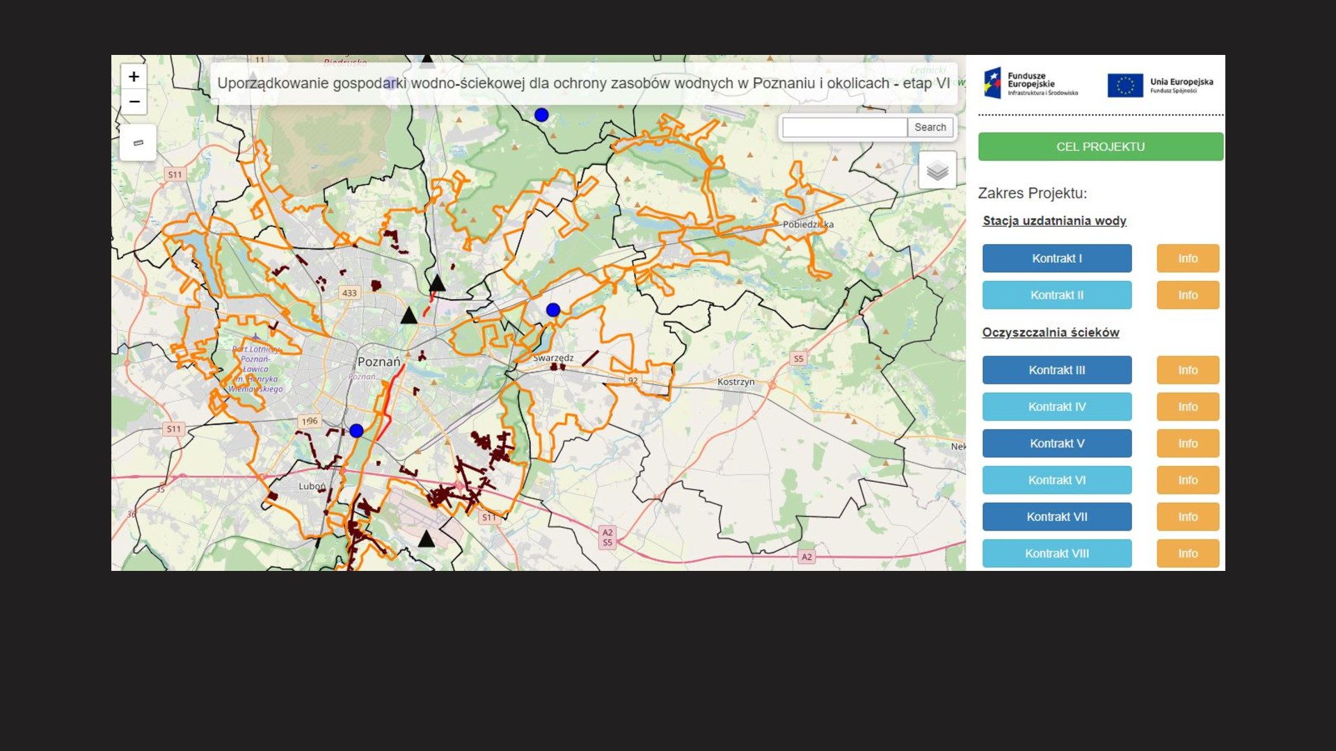Click the 433 road shield on map
The height and width of the screenshot is (751, 1336).
pyautogui.click(x=349, y=293)
